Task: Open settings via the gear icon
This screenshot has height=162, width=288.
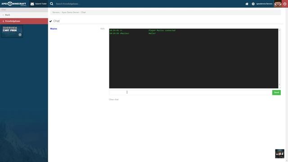Action: [253, 4]
